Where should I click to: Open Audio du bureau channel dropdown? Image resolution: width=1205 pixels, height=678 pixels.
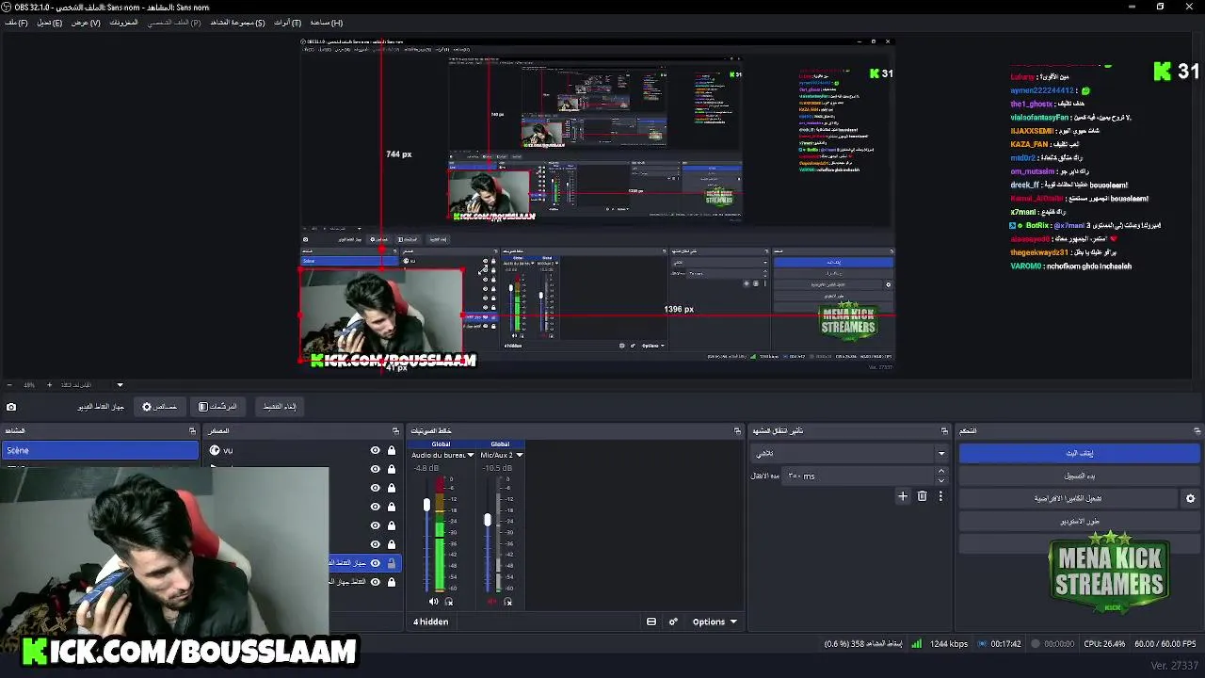[x=471, y=455]
